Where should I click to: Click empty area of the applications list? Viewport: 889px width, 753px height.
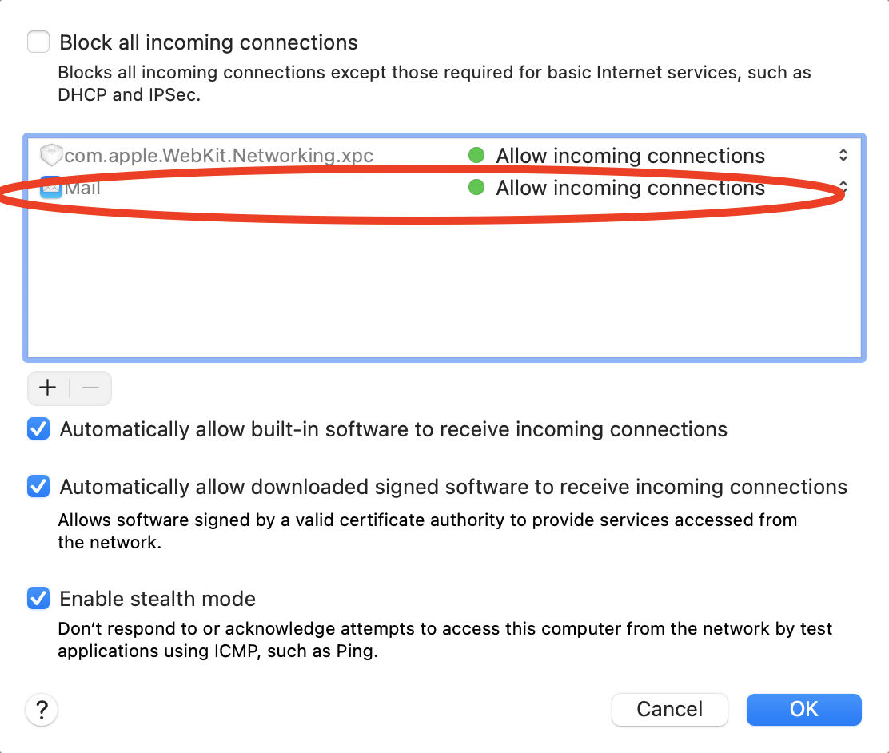tap(444, 288)
